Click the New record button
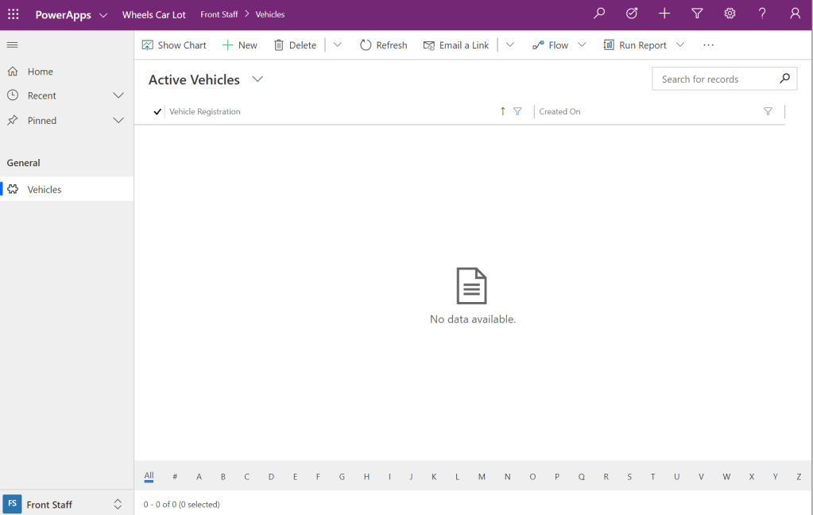813x515 pixels. (x=240, y=45)
